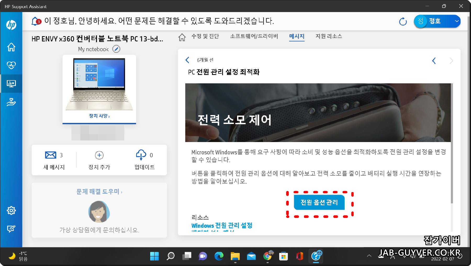The width and height of the screenshot is (471, 266).
Task: Click the 전원 옵션 관리 button
Action: pyautogui.click(x=319, y=202)
